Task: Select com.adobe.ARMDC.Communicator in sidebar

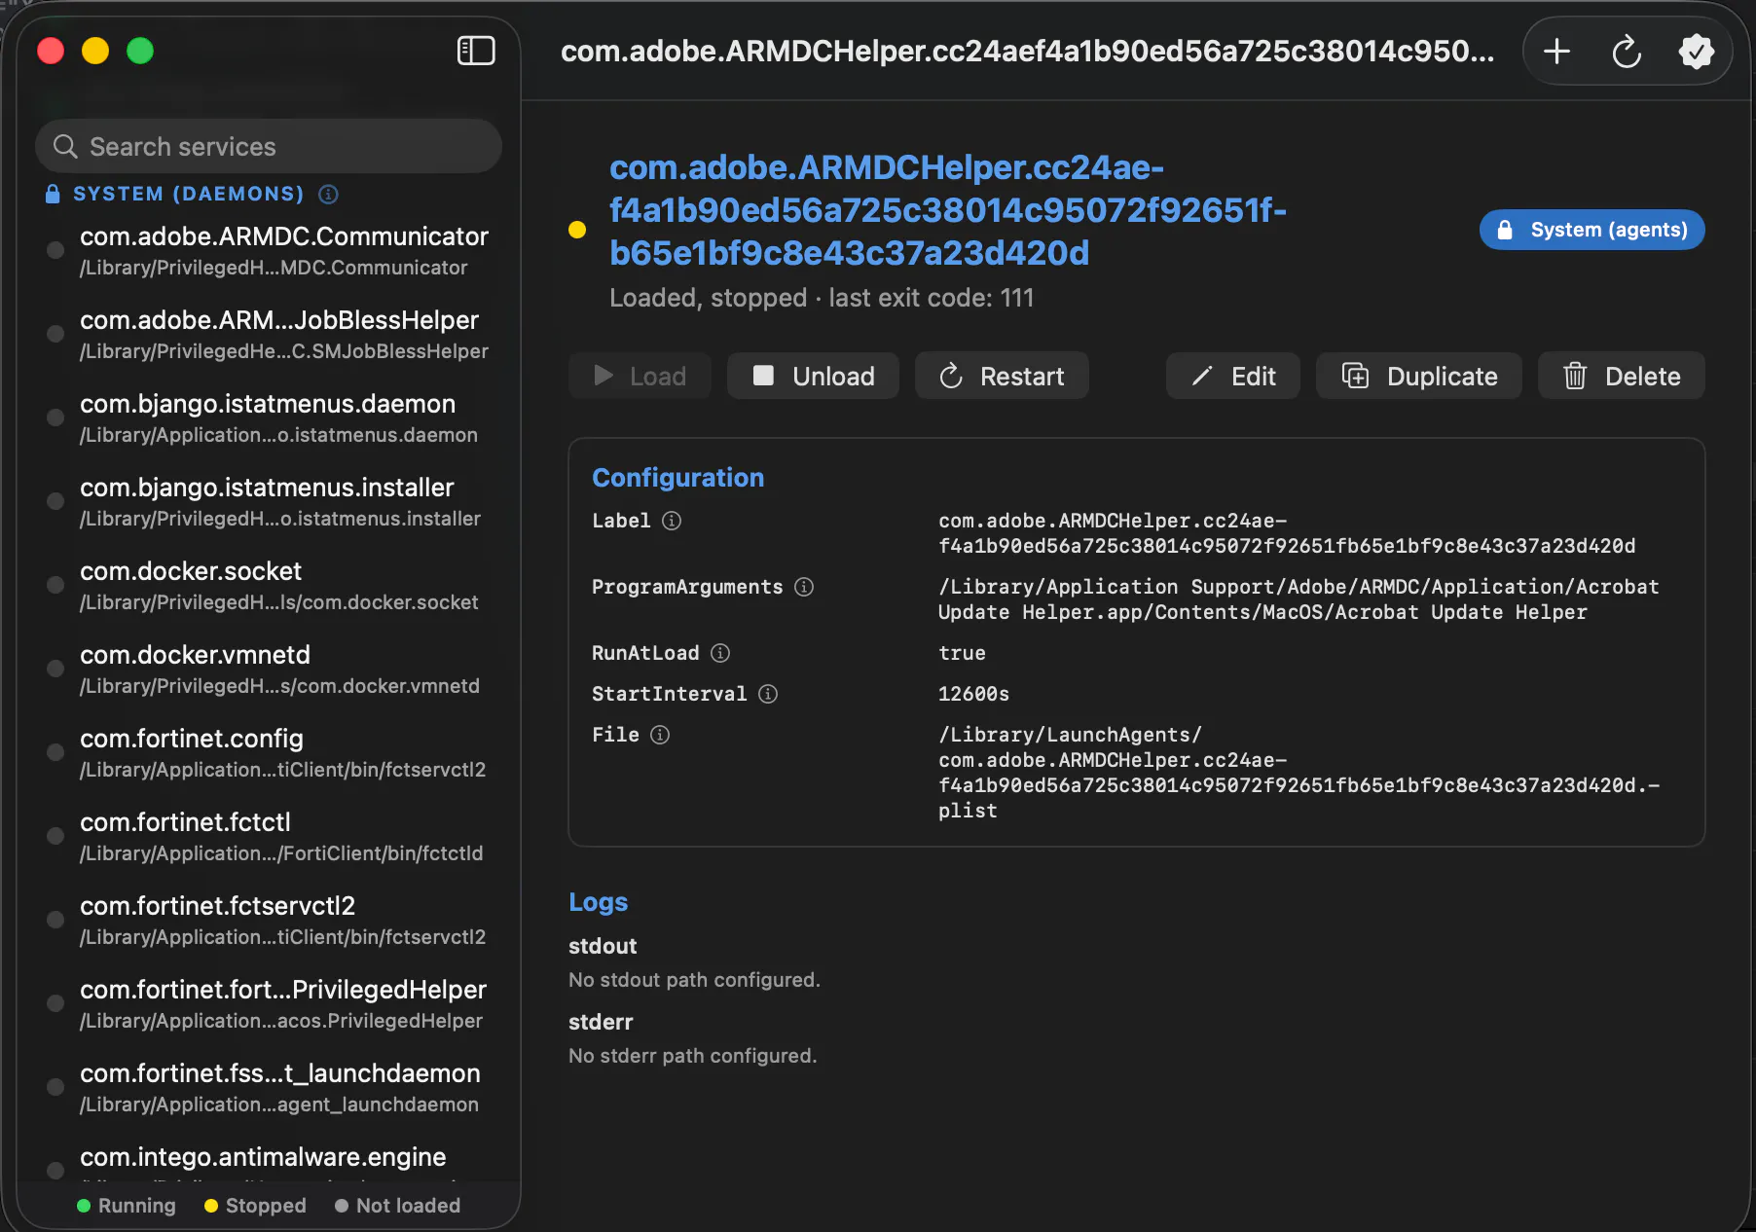Action: point(269,251)
